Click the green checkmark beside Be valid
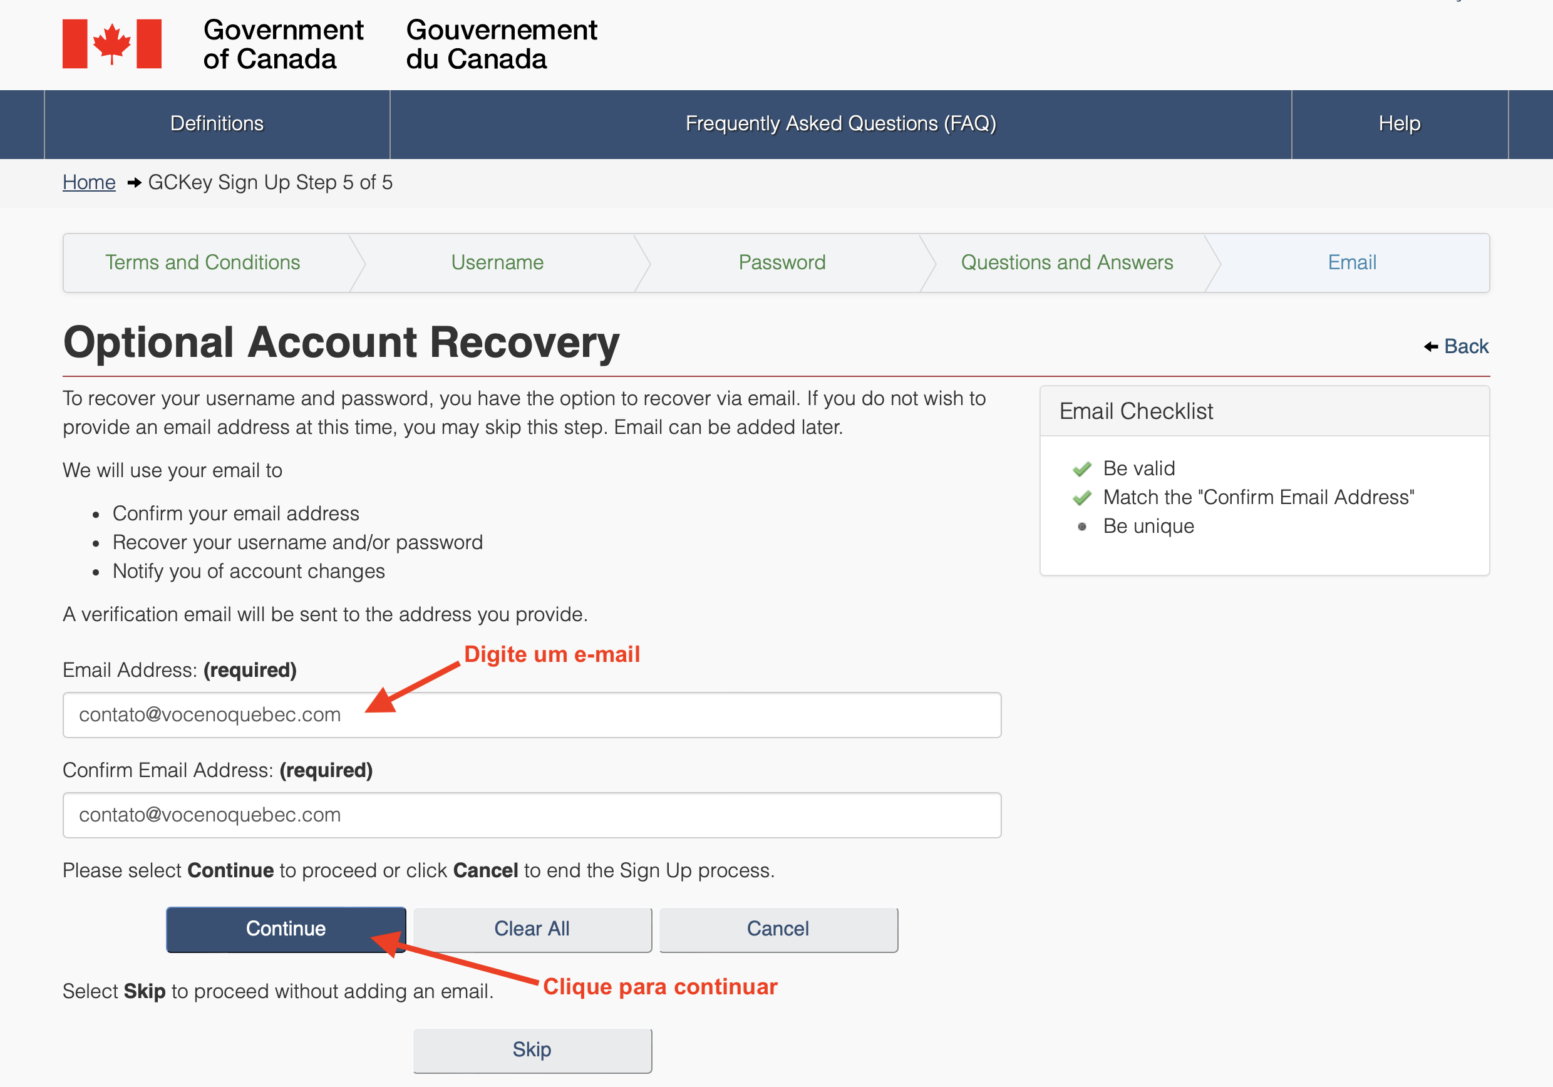 pyautogui.click(x=1081, y=469)
